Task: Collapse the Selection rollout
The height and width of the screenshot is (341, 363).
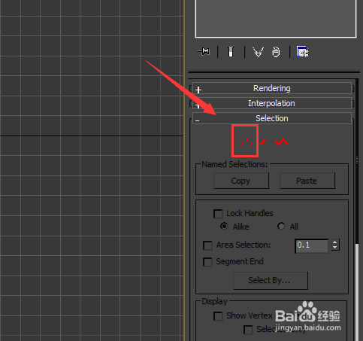Action: [x=272, y=118]
